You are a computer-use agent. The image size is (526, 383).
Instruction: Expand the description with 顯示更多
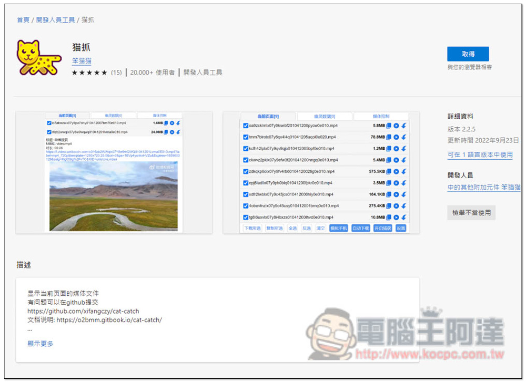pyautogui.click(x=41, y=344)
